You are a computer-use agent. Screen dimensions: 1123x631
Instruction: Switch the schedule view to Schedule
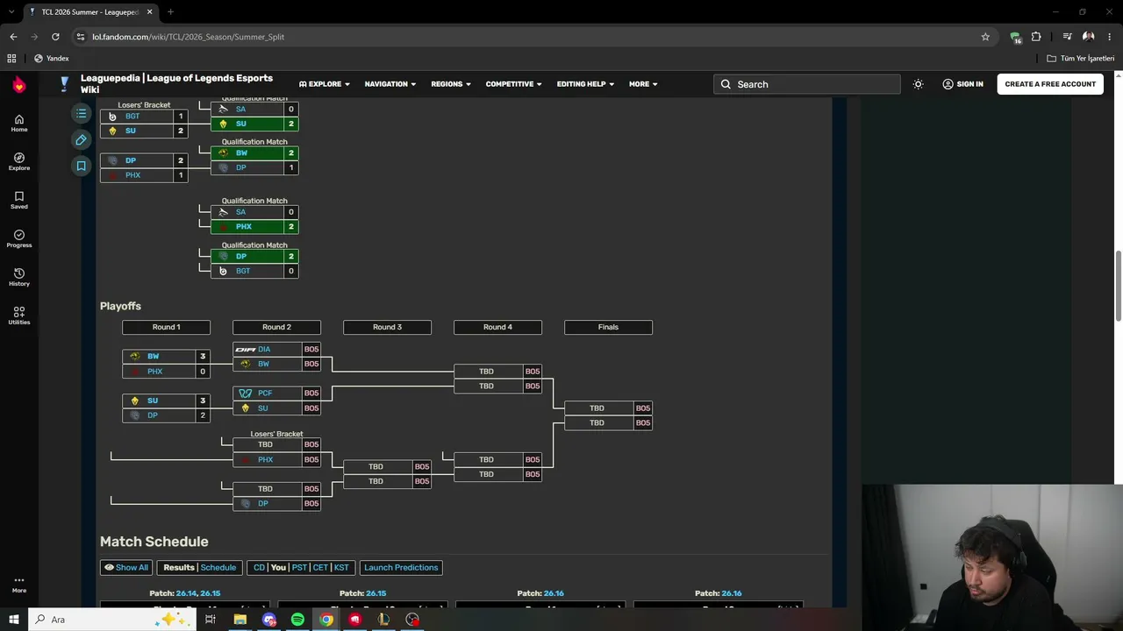(218, 567)
